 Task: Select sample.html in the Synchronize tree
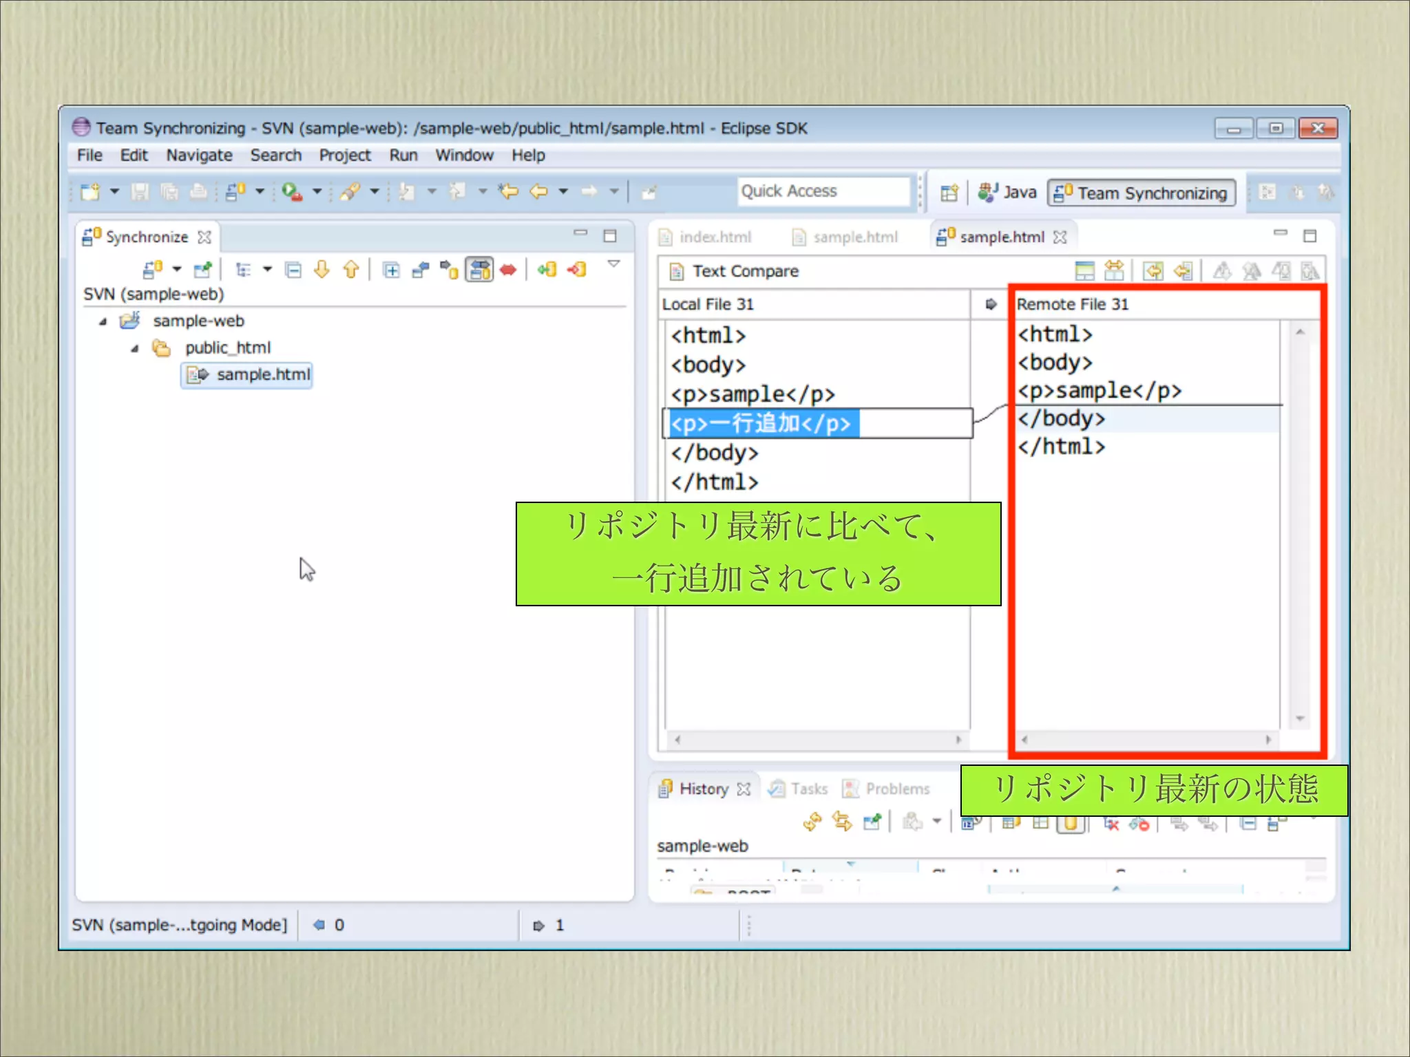(x=263, y=375)
